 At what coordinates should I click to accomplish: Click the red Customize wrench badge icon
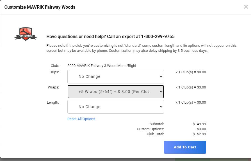point(26,34)
